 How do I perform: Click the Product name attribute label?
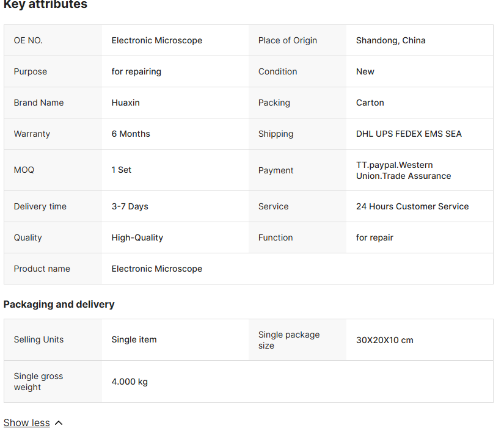click(42, 269)
